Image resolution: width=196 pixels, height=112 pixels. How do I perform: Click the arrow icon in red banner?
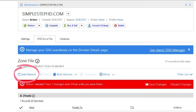[x=22, y=84]
